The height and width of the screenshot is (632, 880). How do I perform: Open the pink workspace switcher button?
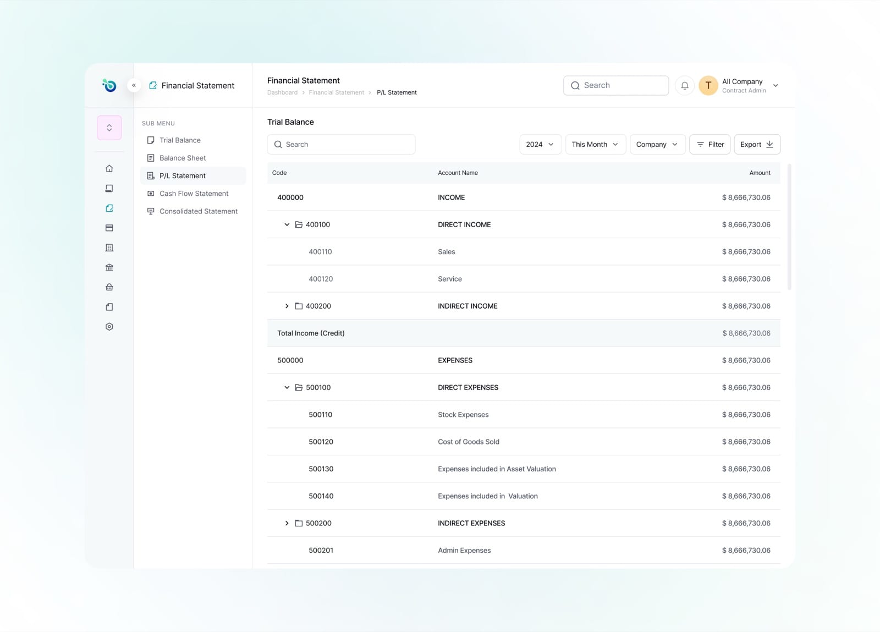(109, 128)
